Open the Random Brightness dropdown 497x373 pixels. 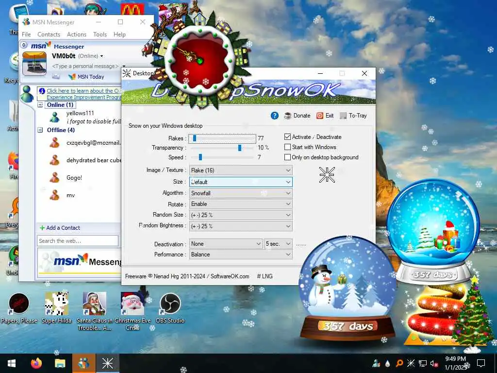241,226
